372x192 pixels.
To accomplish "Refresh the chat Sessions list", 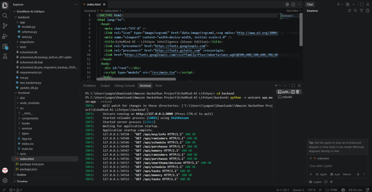I will tap(349, 11).
